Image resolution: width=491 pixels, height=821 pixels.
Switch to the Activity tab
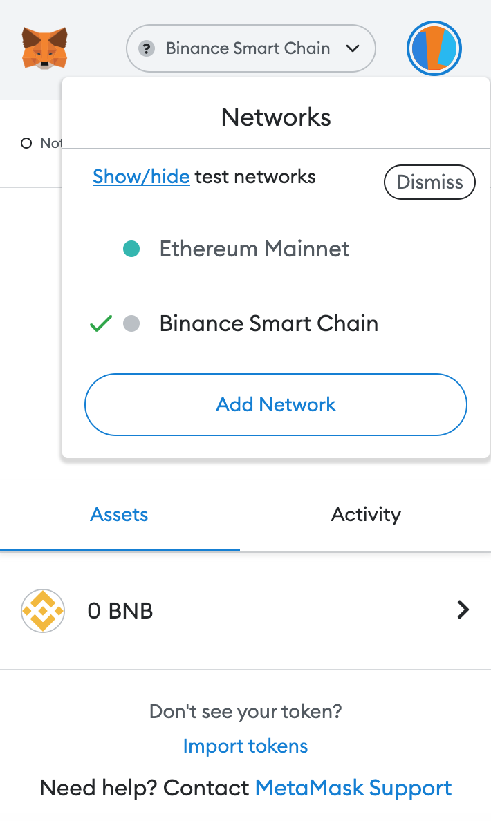(x=366, y=514)
